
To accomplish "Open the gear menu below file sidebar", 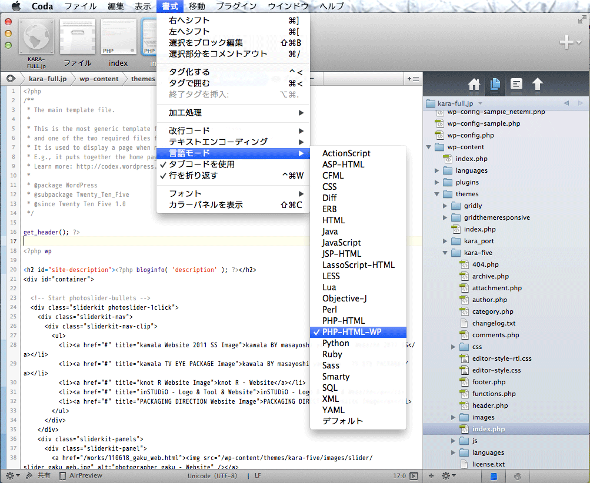I will pos(448,476).
